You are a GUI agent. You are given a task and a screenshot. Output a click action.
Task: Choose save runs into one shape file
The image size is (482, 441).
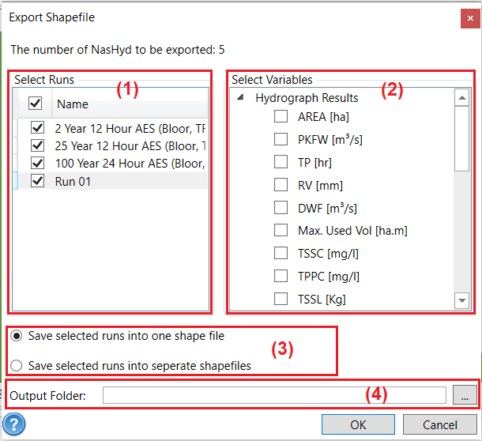tap(17, 336)
